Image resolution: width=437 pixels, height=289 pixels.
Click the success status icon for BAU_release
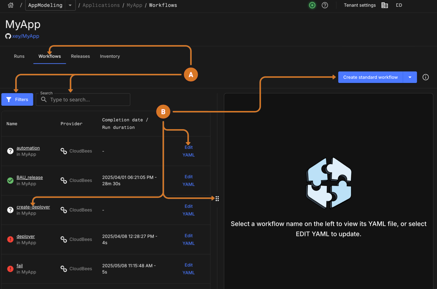pos(10,181)
